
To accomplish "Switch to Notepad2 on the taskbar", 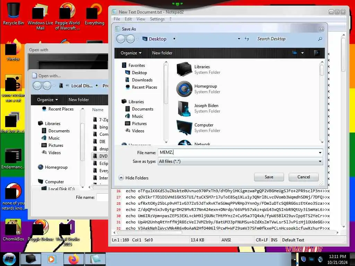I will click(x=95, y=259).
